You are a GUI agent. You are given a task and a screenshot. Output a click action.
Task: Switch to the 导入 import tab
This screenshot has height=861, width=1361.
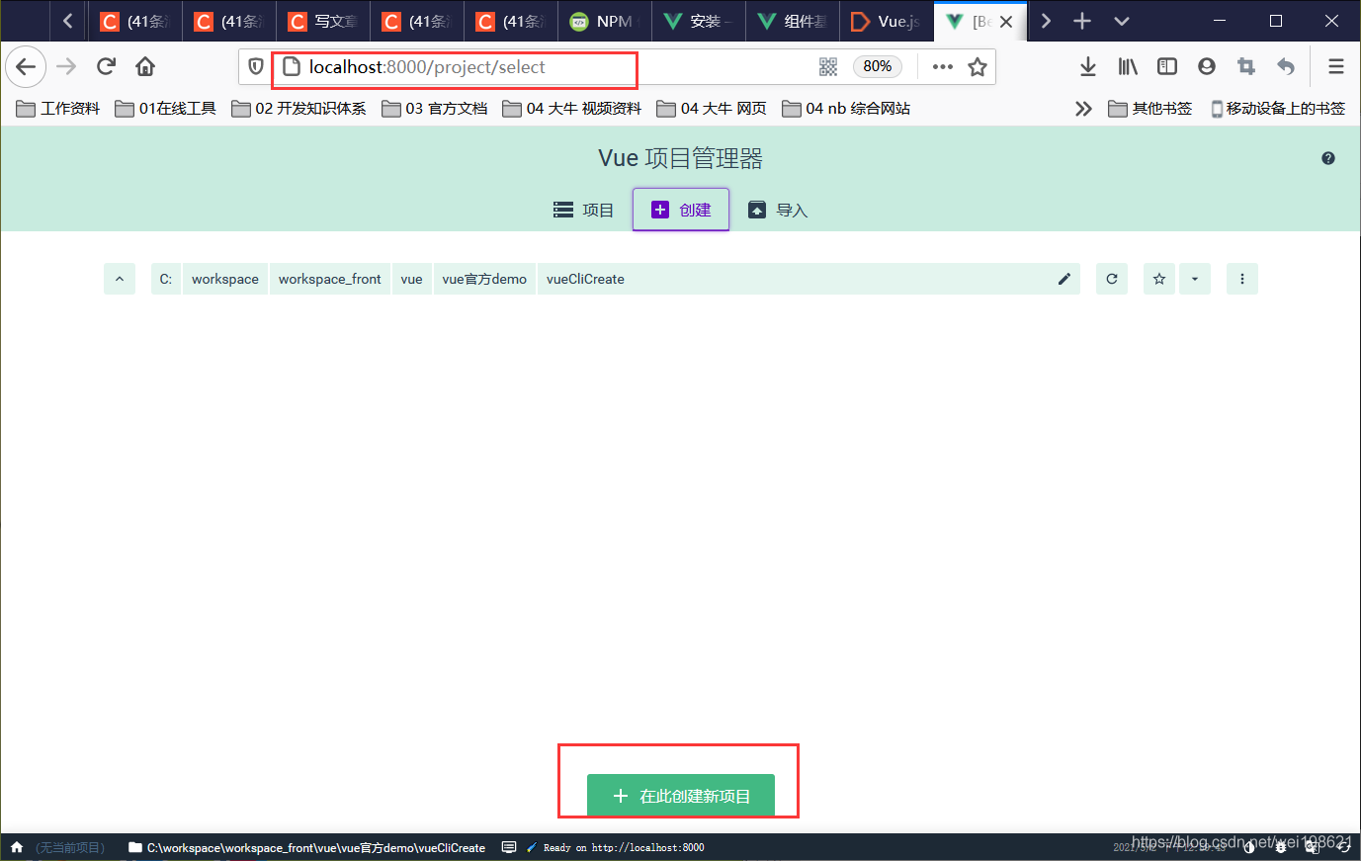(x=779, y=210)
